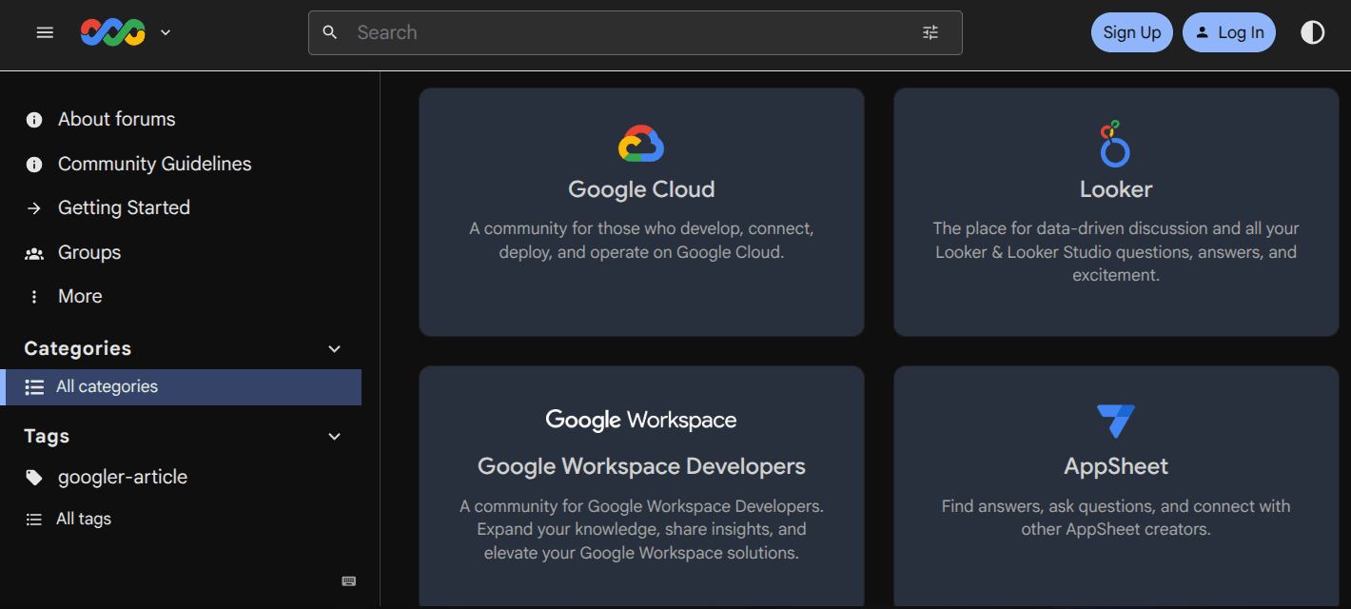
Task: Click the AppSheet logo icon
Action: (1115, 421)
